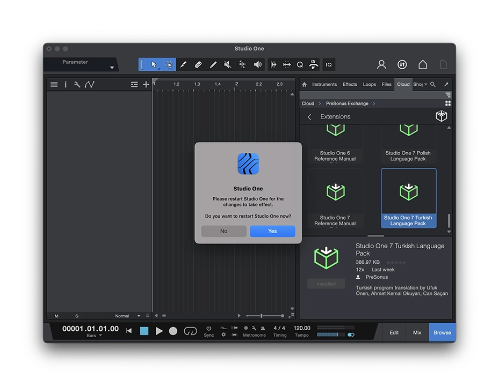This screenshot has height=386, width=499.
Task: Open the Parameter dropdown arrow
Action: (x=112, y=68)
